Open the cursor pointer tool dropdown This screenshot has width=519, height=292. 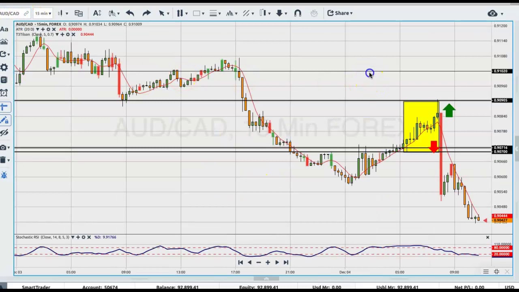[164, 13]
